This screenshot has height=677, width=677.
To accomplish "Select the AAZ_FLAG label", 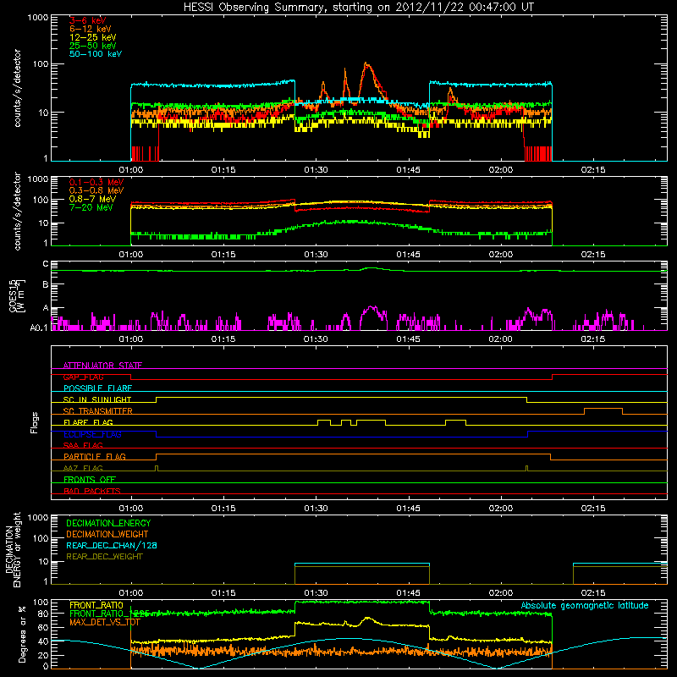I will click(x=83, y=468).
